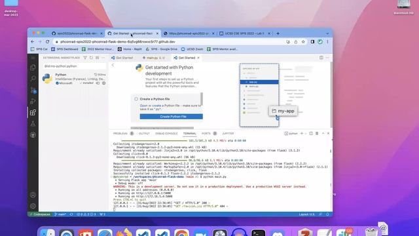Open the Testing flask icon view
The image size is (419, 236).
[33, 124]
